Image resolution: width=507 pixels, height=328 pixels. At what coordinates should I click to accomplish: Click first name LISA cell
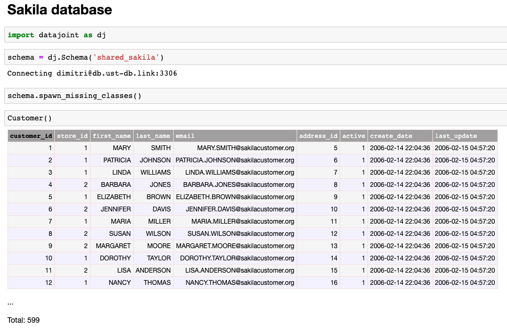click(x=111, y=270)
